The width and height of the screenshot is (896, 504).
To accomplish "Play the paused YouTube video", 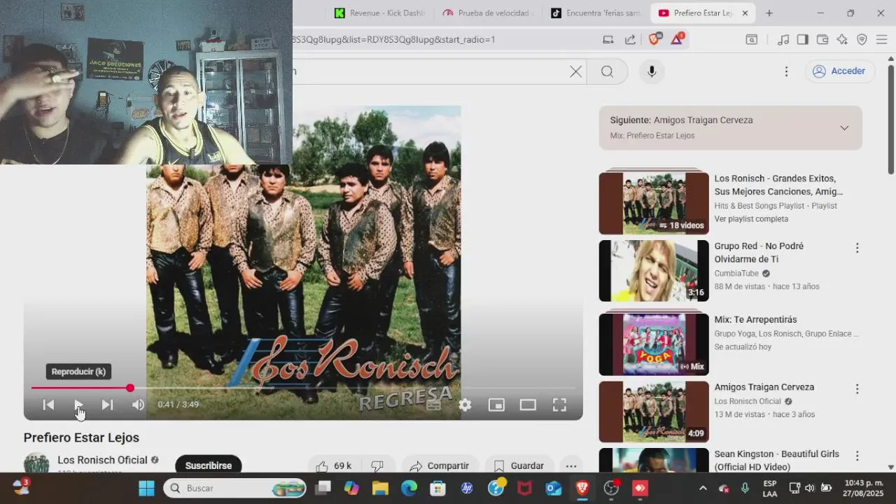I will pyautogui.click(x=78, y=405).
